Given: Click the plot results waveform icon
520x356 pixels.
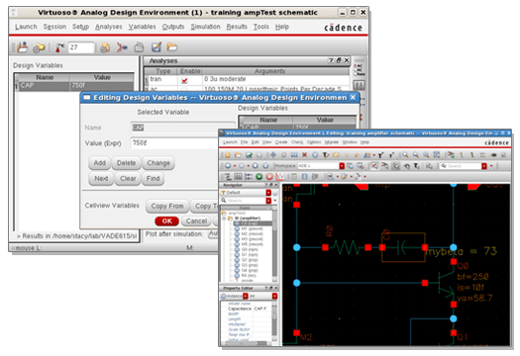Looking at the screenshot, I should click(x=279, y=177).
